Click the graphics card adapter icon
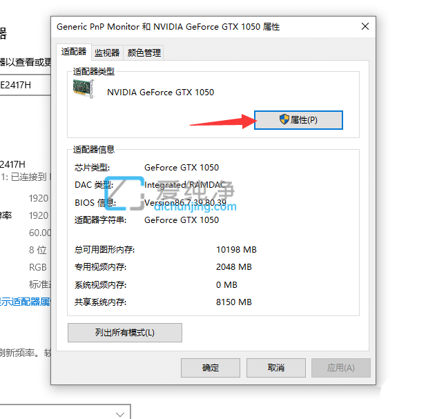 coord(84,89)
